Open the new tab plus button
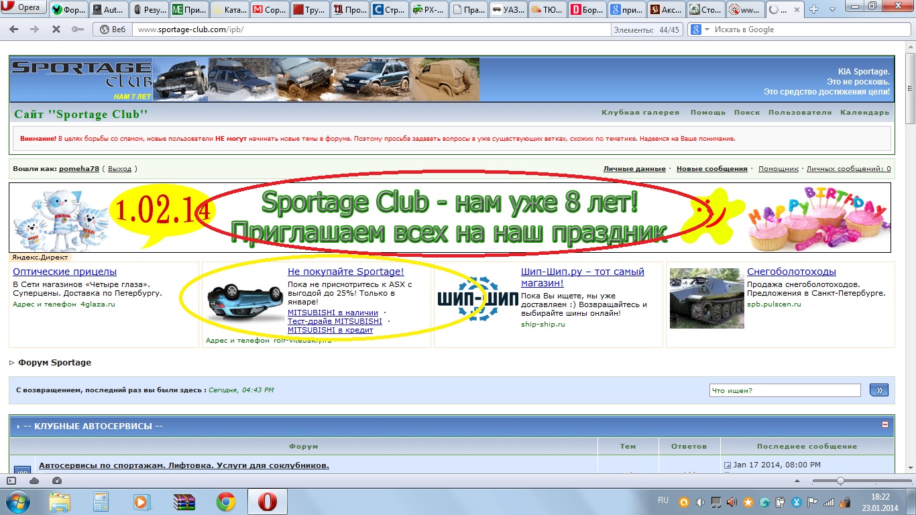916x515 pixels. (x=814, y=9)
